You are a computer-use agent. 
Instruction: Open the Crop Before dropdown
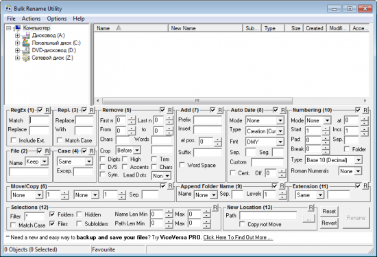point(137,150)
